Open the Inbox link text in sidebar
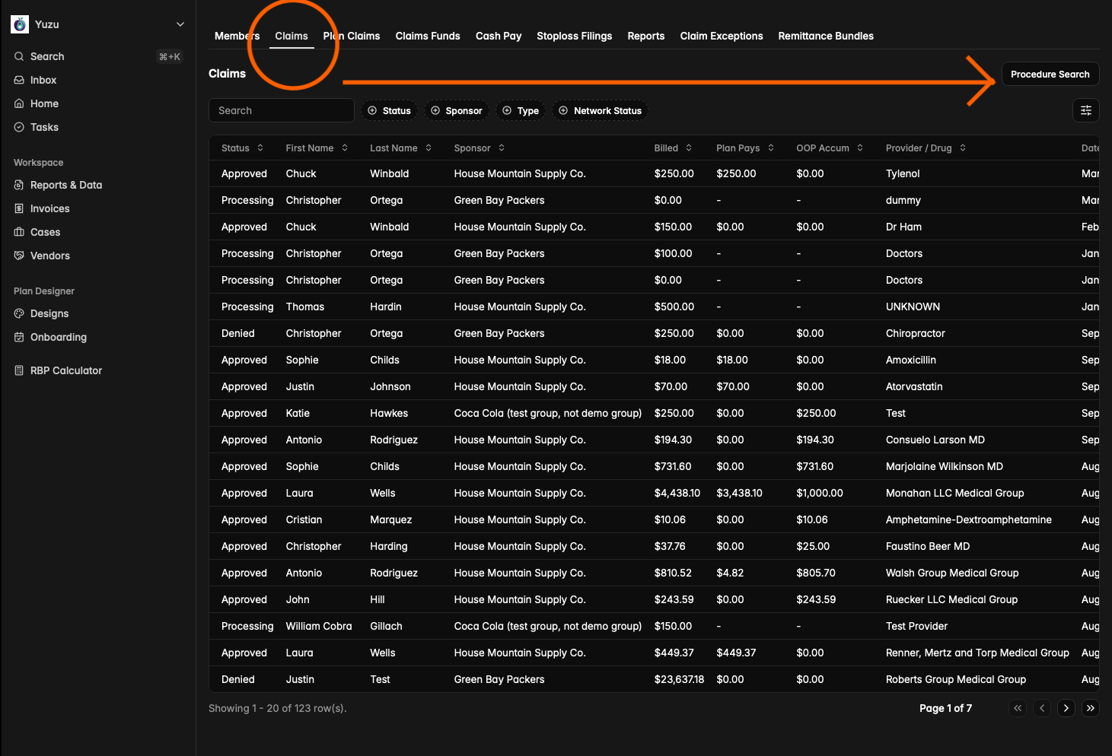 coord(43,80)
